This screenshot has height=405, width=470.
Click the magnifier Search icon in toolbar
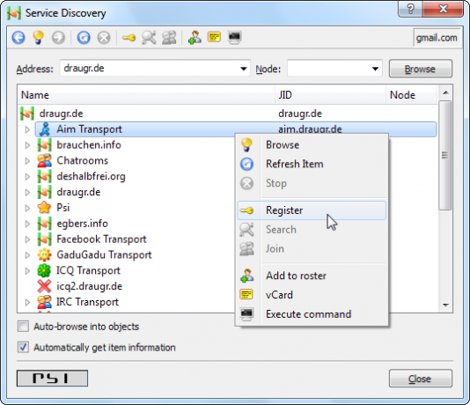(x=149, y=38)
